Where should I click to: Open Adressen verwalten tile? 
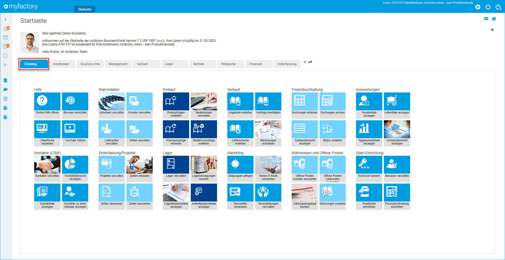tap(112, 105)
